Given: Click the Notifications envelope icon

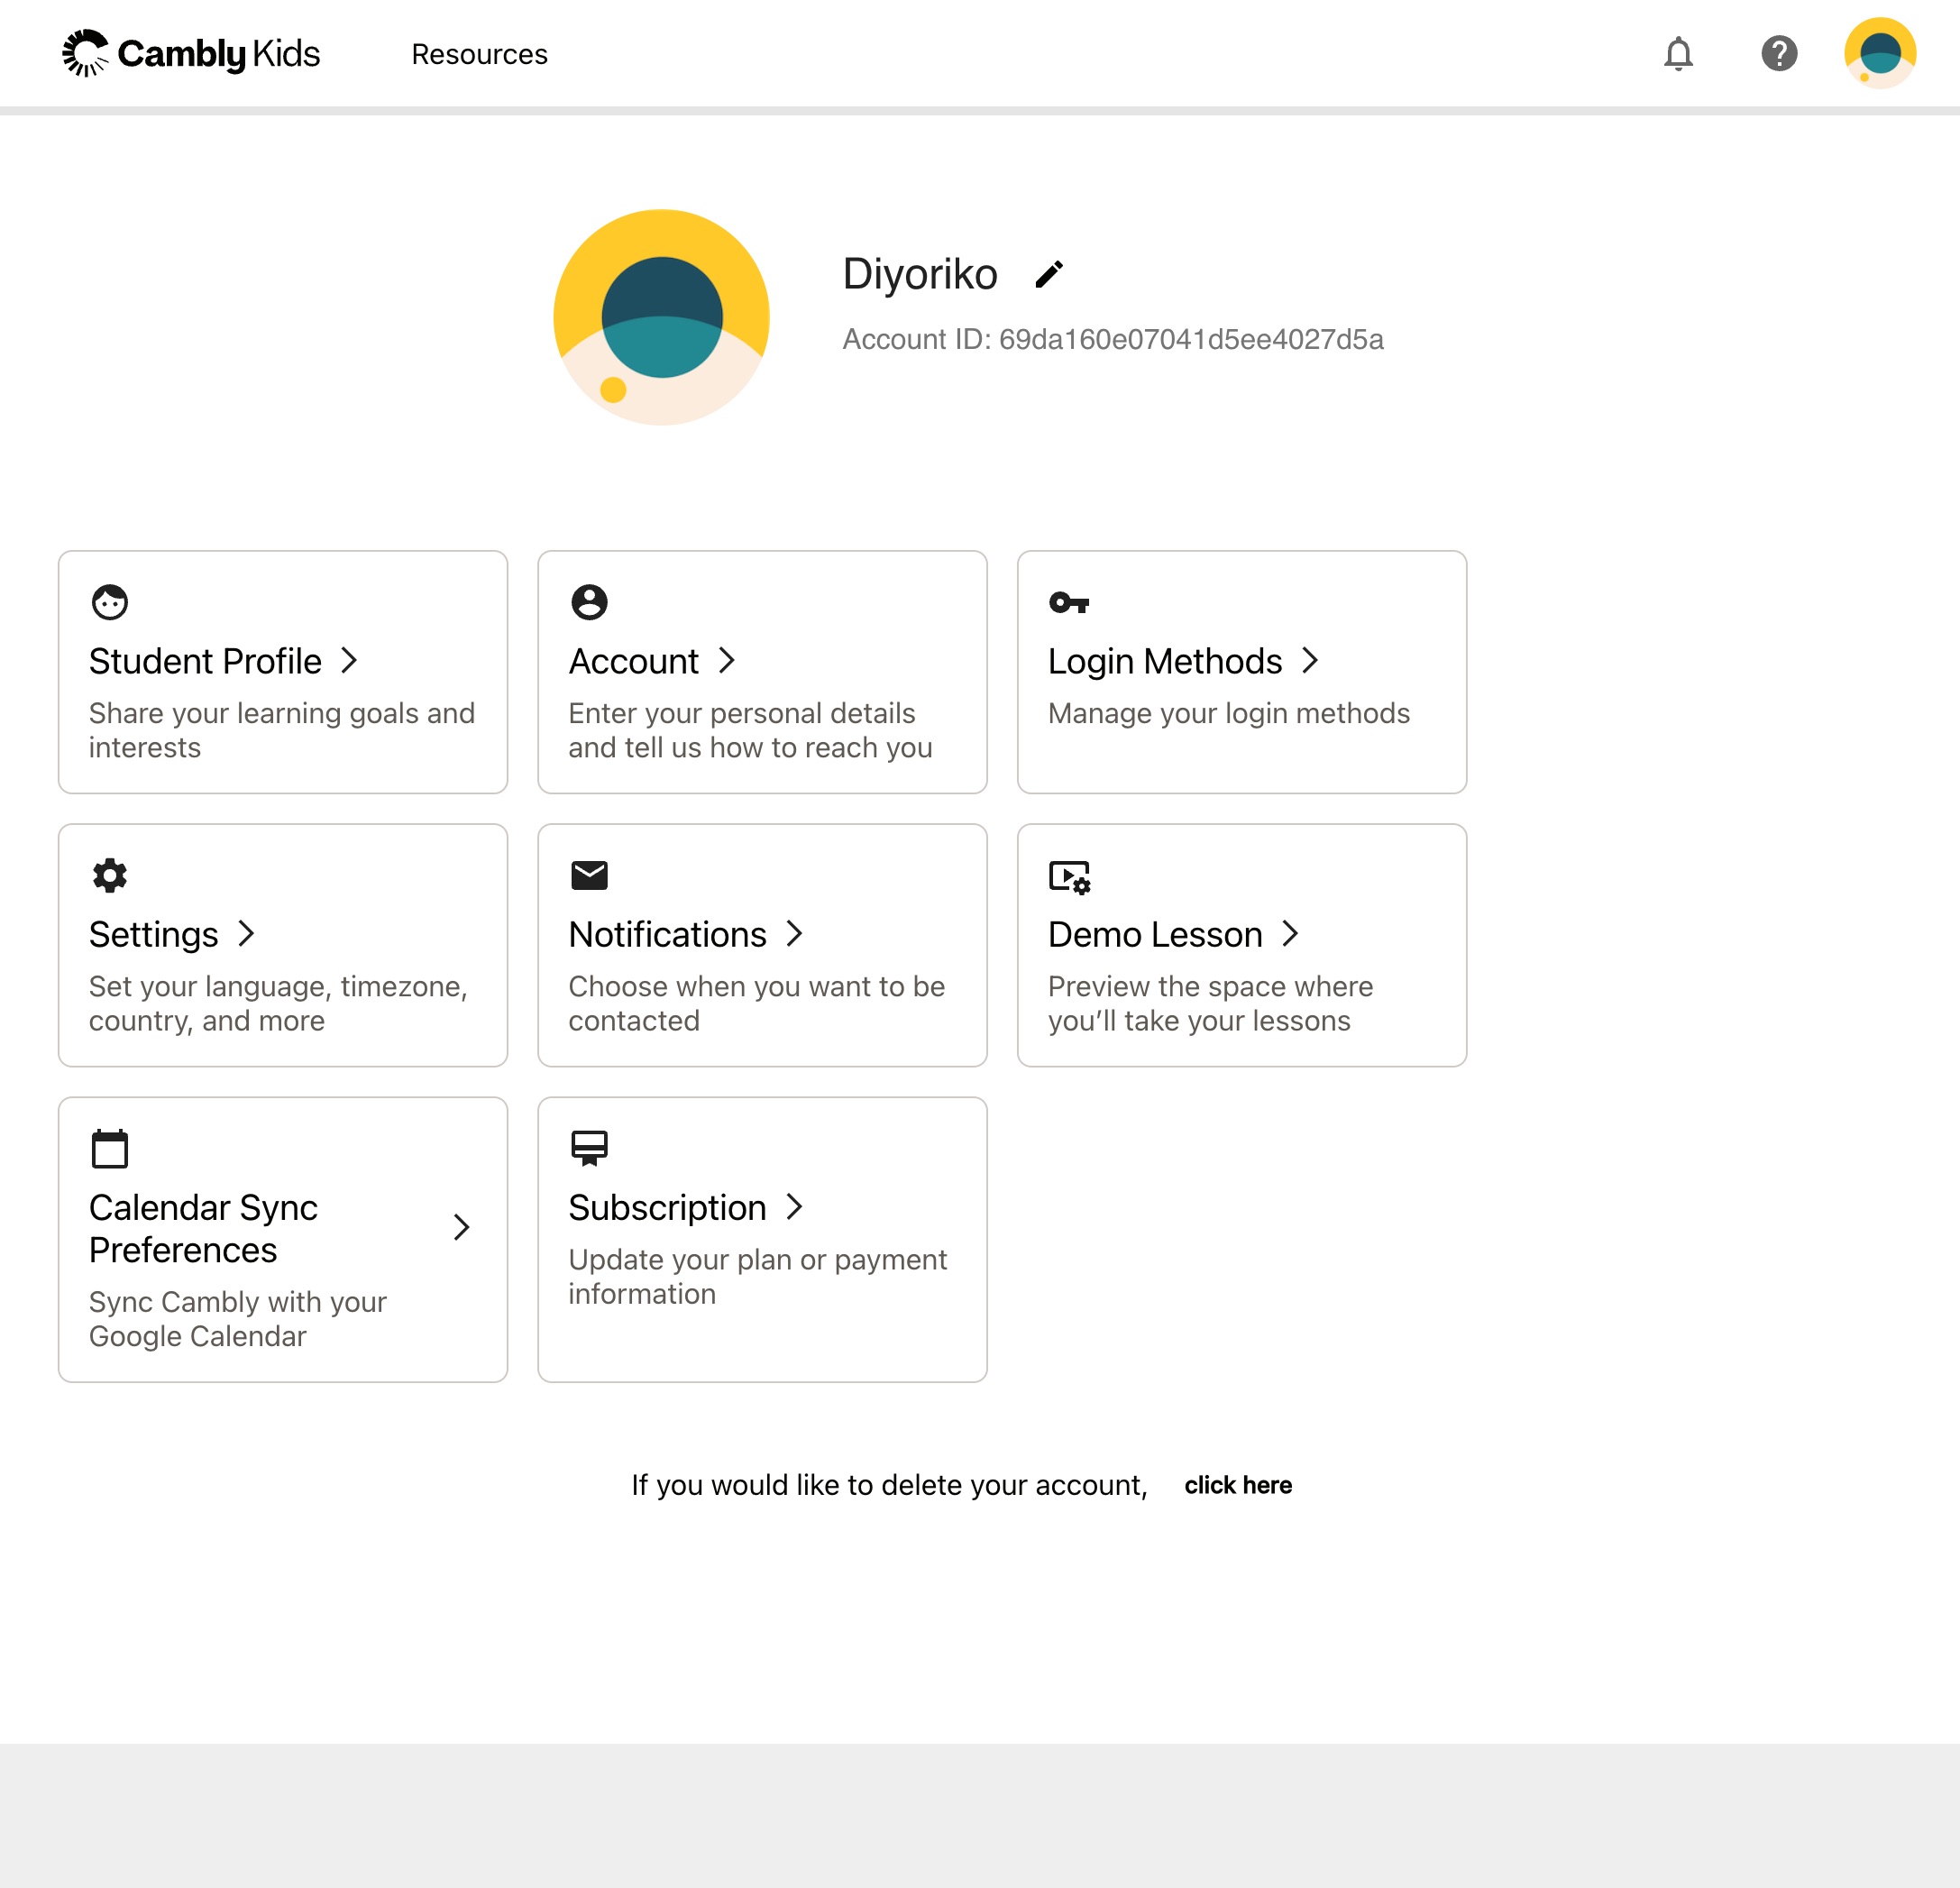Looking at the screenshot, I should (589, 875).
